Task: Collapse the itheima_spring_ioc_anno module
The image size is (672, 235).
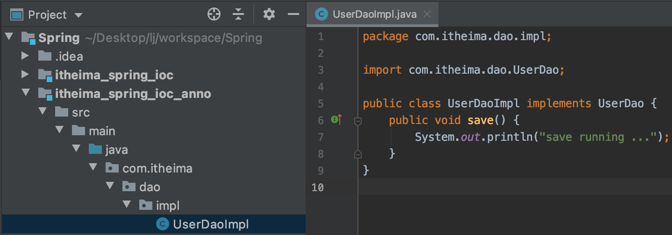Action: pos(25,94)
